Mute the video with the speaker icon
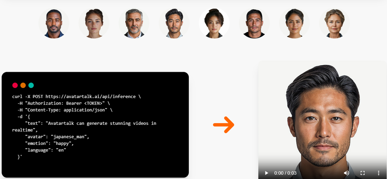387x179 pixels. tap(346, 173)
